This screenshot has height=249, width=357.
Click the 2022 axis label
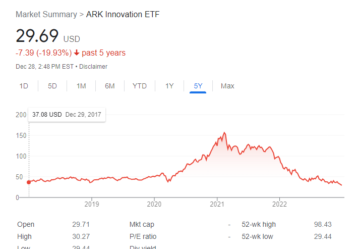pyautogui.click(x=279, y=204)
